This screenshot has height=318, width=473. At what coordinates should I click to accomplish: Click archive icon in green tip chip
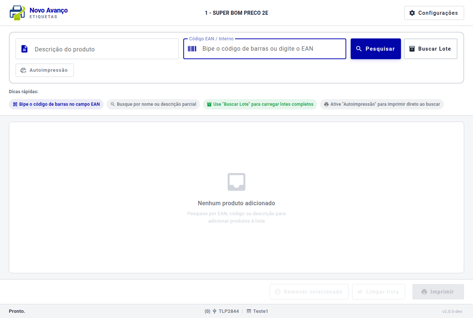[x=209, y=104]
